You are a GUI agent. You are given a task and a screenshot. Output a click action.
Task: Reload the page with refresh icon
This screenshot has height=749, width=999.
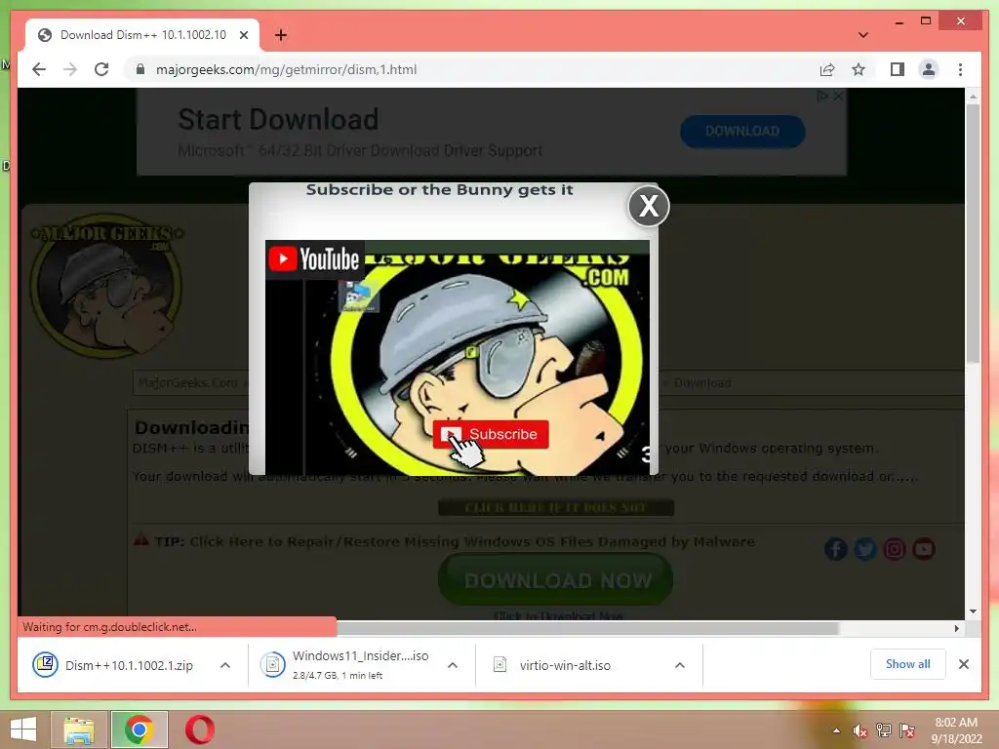tap(101, 69)
